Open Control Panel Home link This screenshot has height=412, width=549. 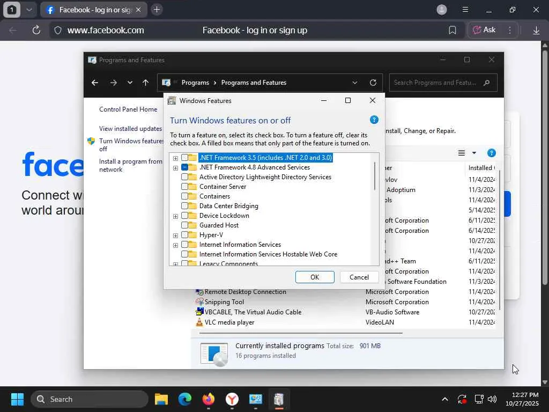(128, 109)
